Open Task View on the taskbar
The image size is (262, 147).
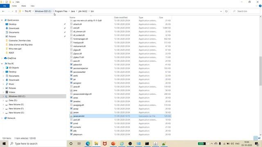click(79, 143)
